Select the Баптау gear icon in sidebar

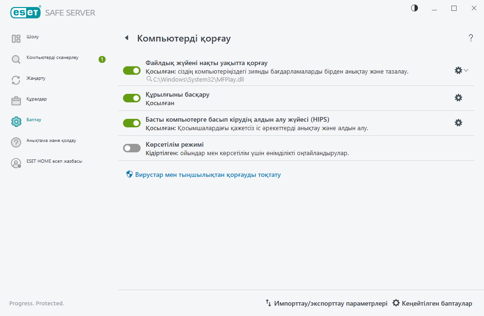[x=16, y=120]
